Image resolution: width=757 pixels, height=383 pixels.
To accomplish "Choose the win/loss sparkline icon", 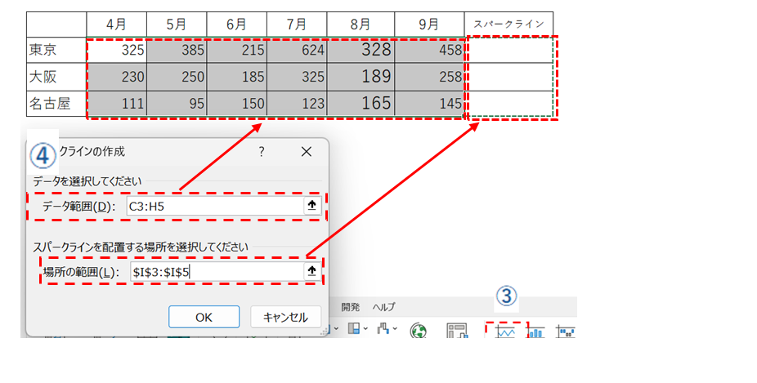I will pos(565,331).
